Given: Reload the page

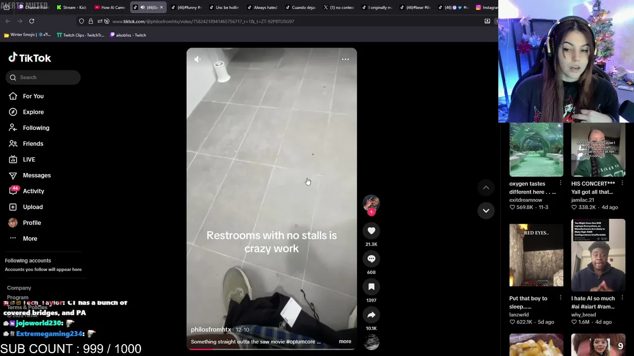Looking at the screenshot, I should click(32, 21).
